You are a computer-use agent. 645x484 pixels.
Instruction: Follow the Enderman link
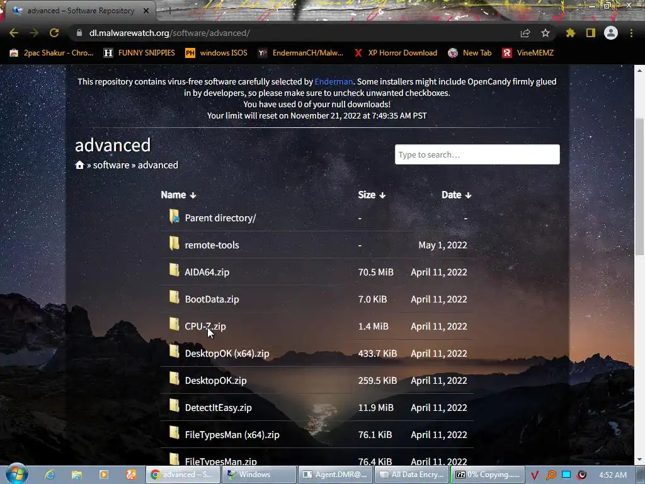[334, 81]
